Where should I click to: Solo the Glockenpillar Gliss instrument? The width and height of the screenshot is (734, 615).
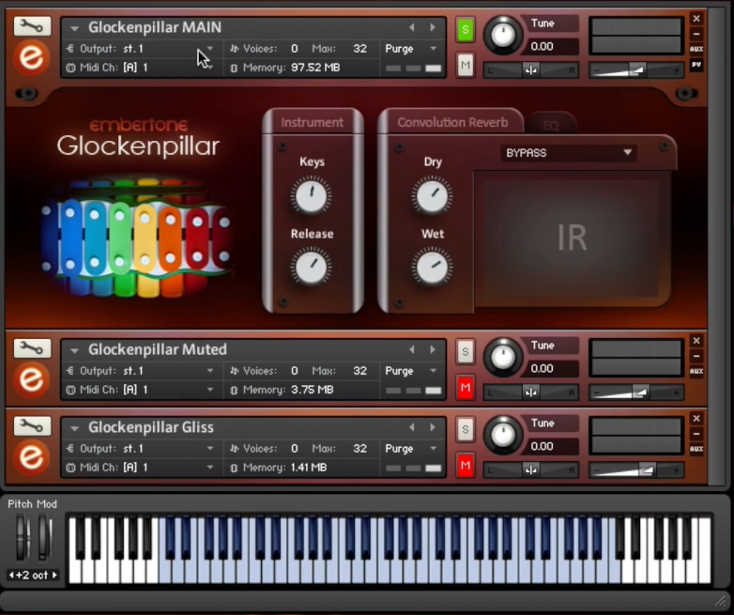466,429
